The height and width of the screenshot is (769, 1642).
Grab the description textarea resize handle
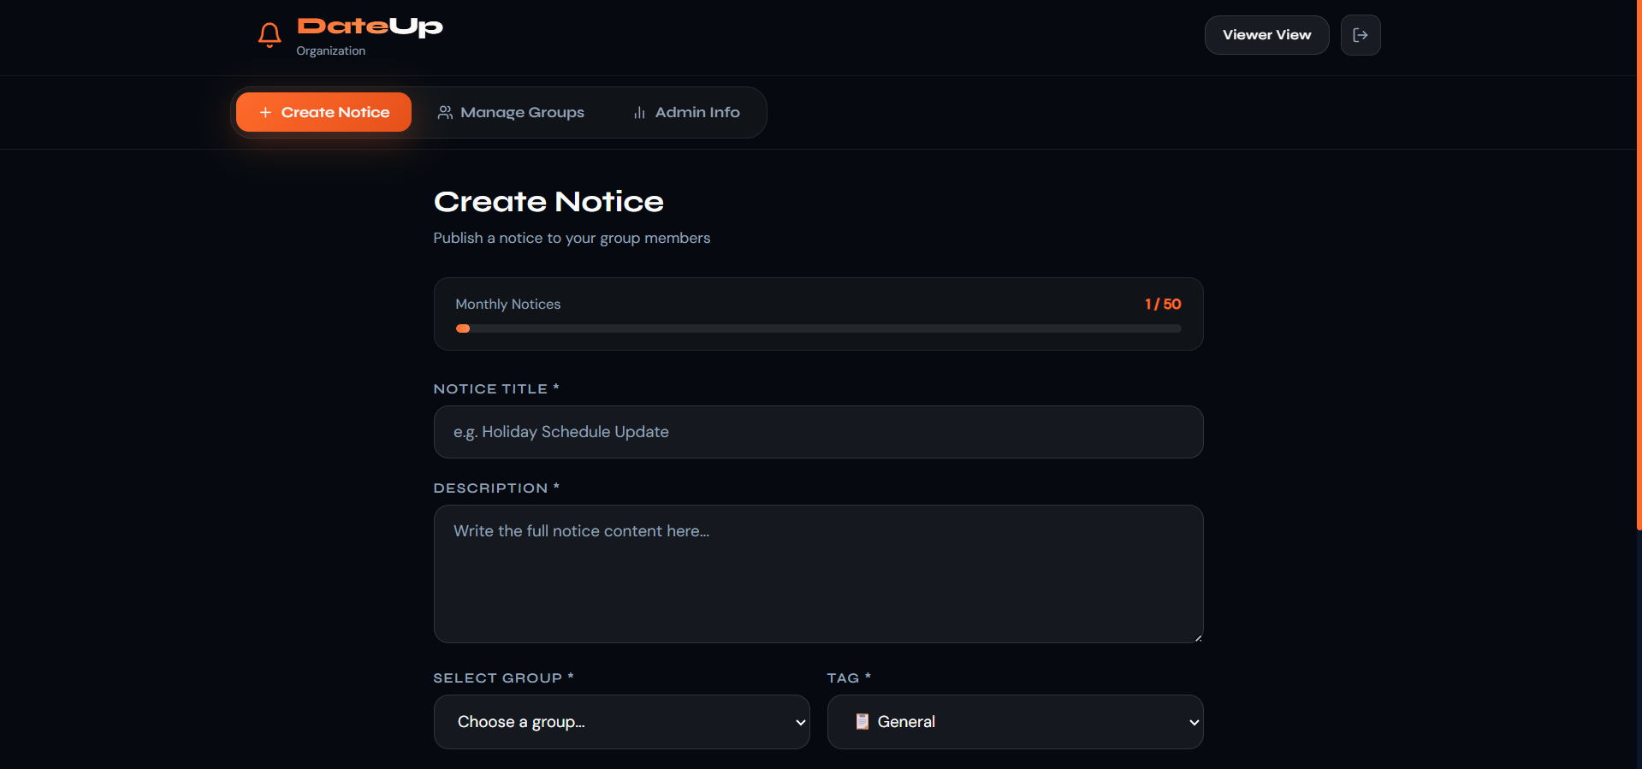click(1198, 637)
